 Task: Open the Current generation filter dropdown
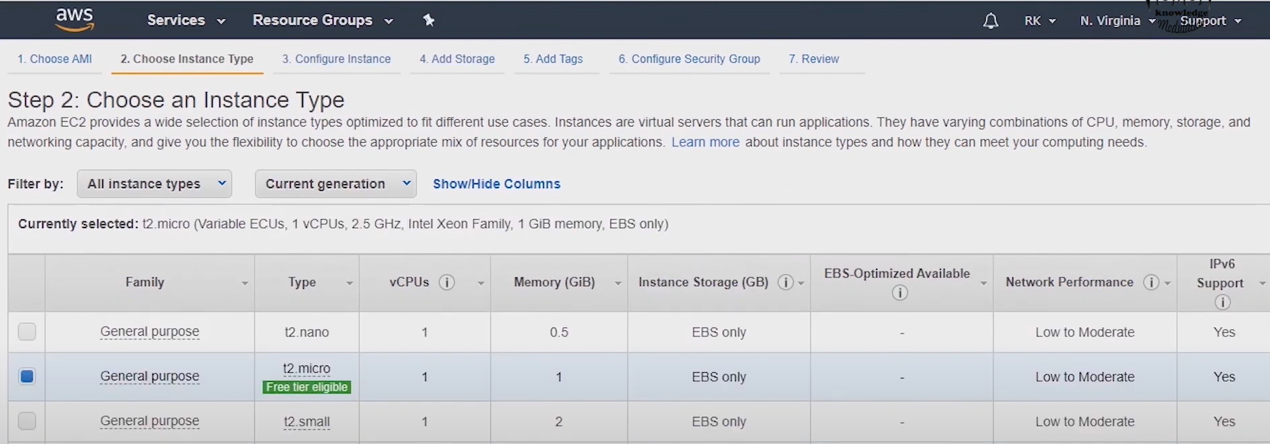click(x=335, y=183)
